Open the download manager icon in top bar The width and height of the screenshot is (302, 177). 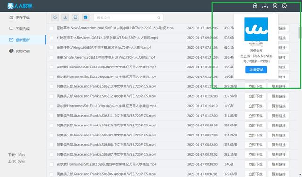point(265,6)
